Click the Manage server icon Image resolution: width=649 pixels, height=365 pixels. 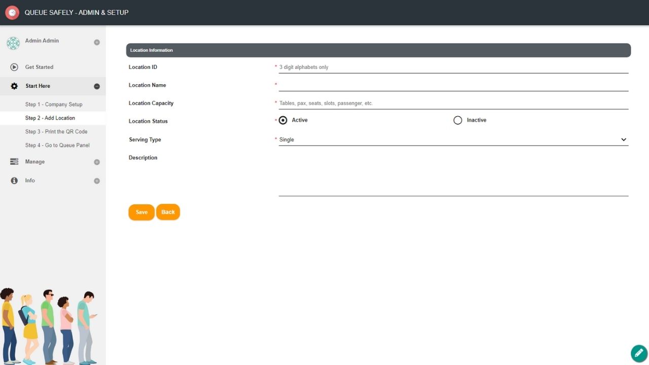tap(14, 162)
